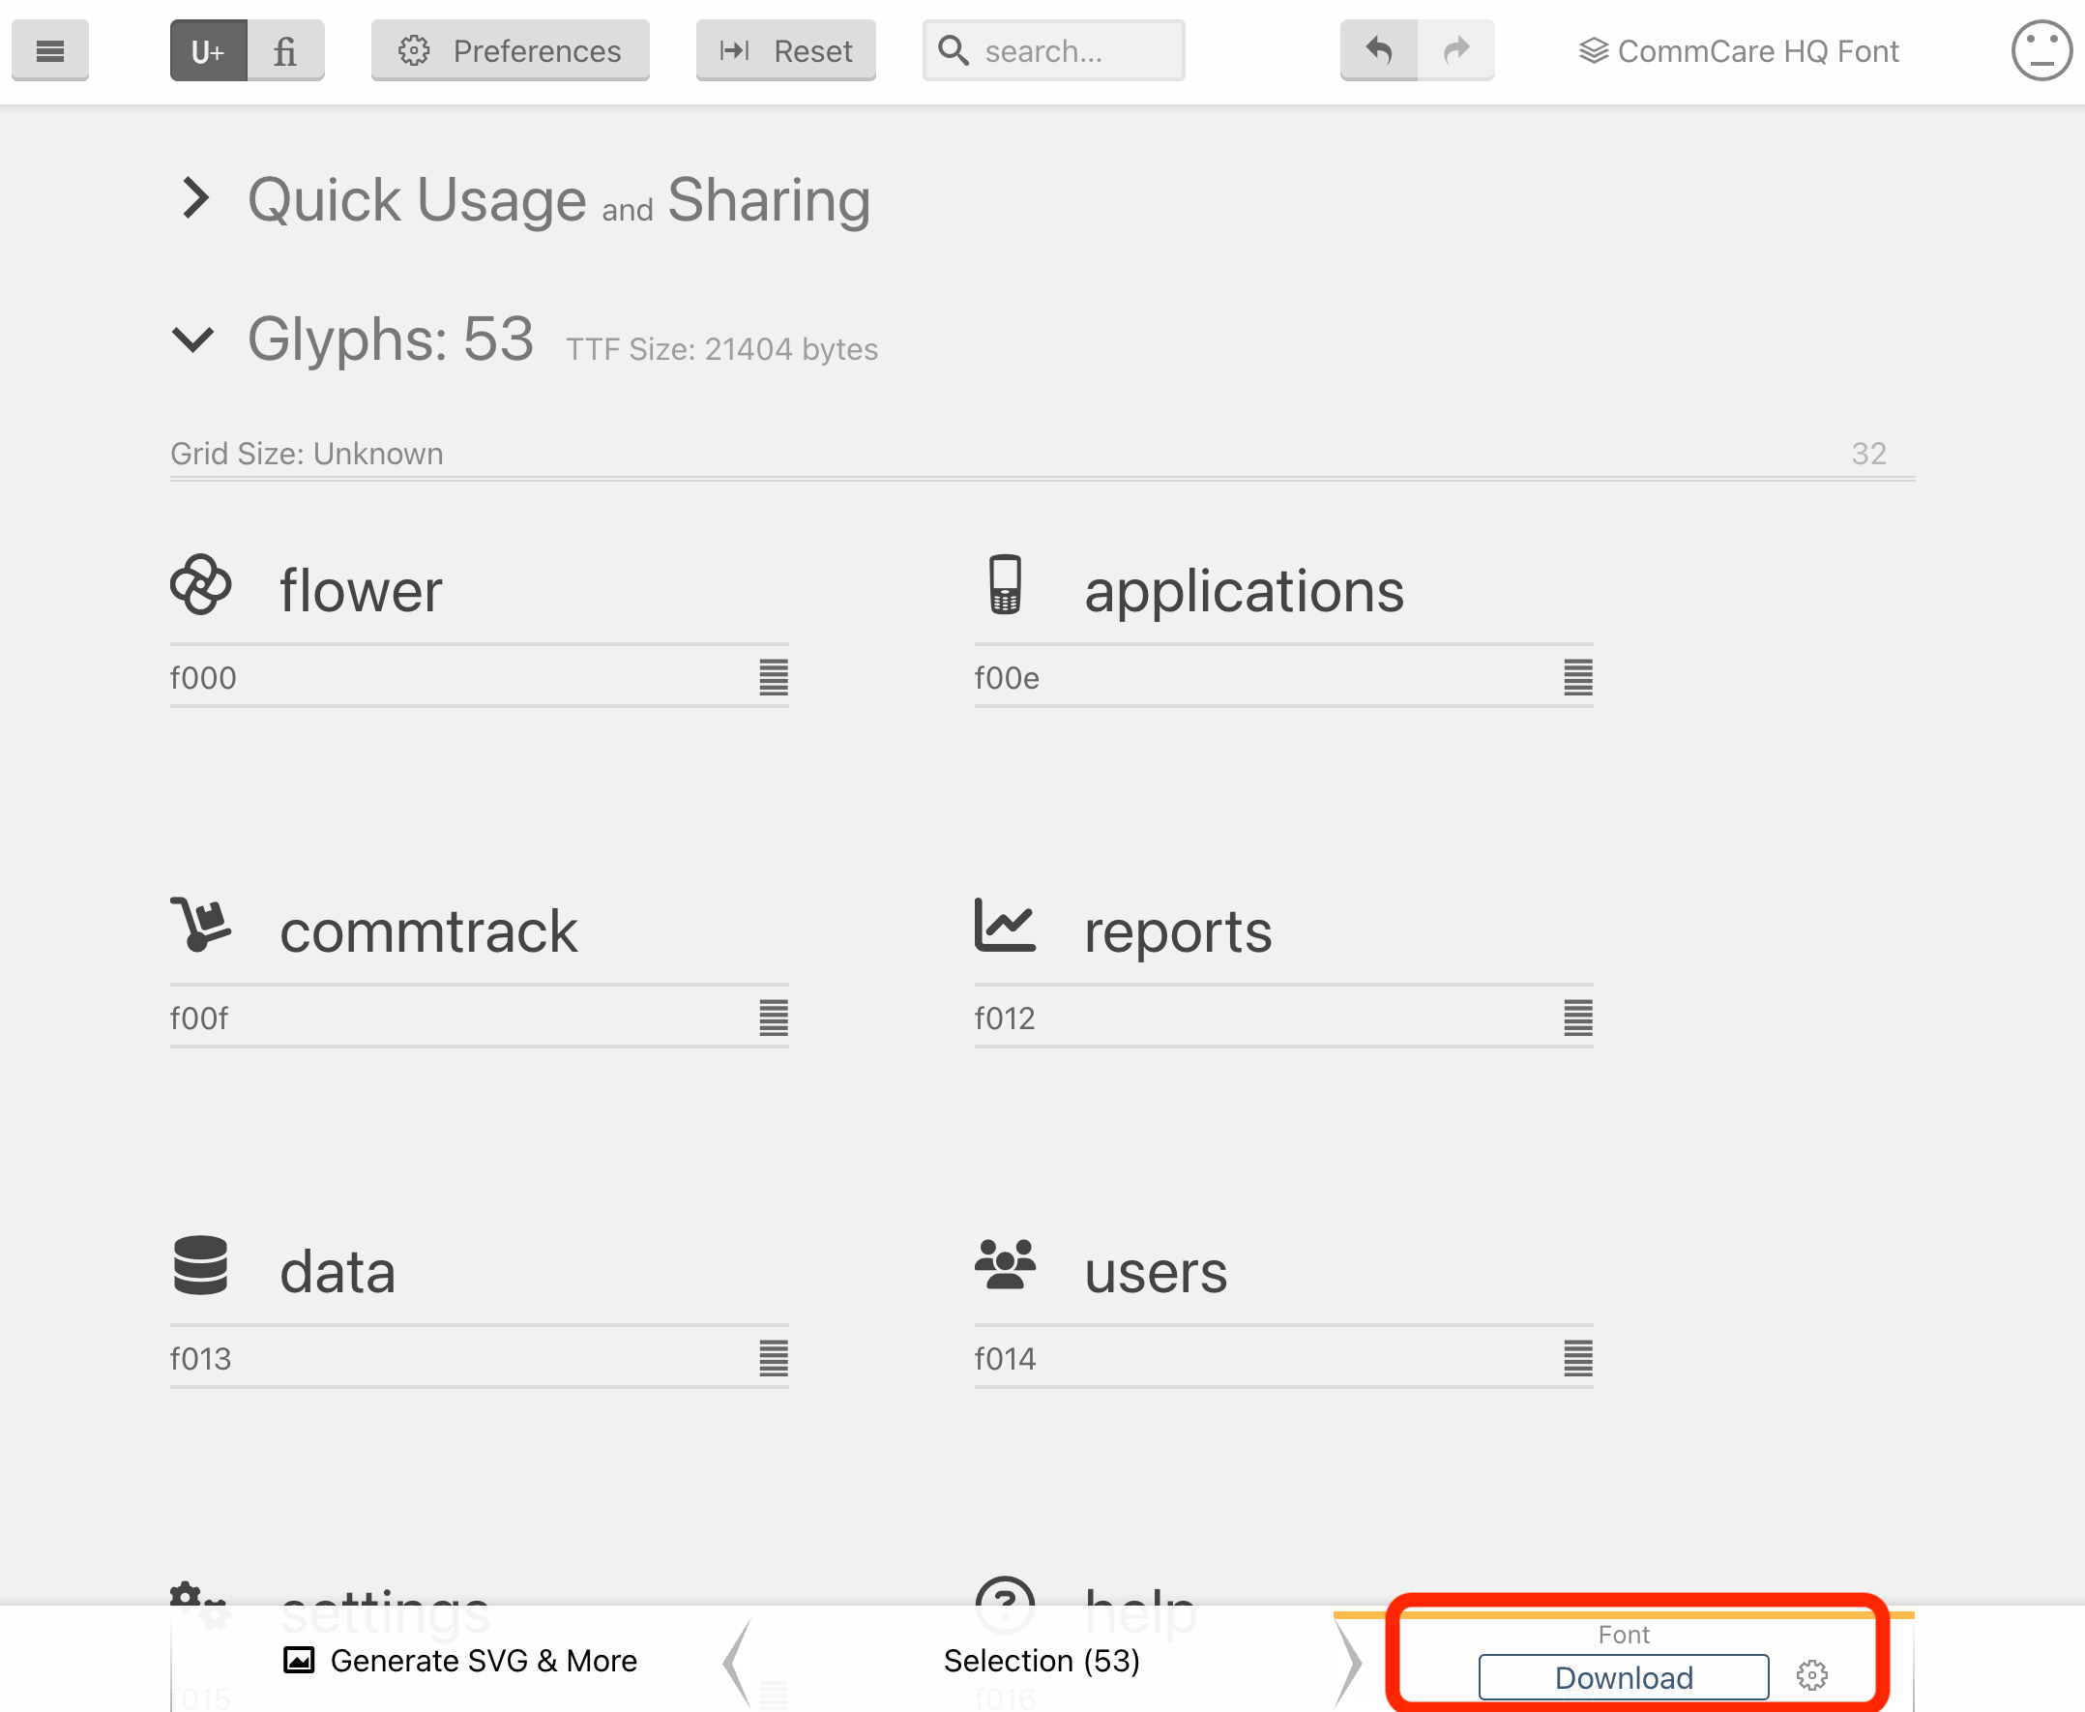Click the face avatar icon
The height and width of the screenshot is (1712, 2085).
pos(2041,50)
